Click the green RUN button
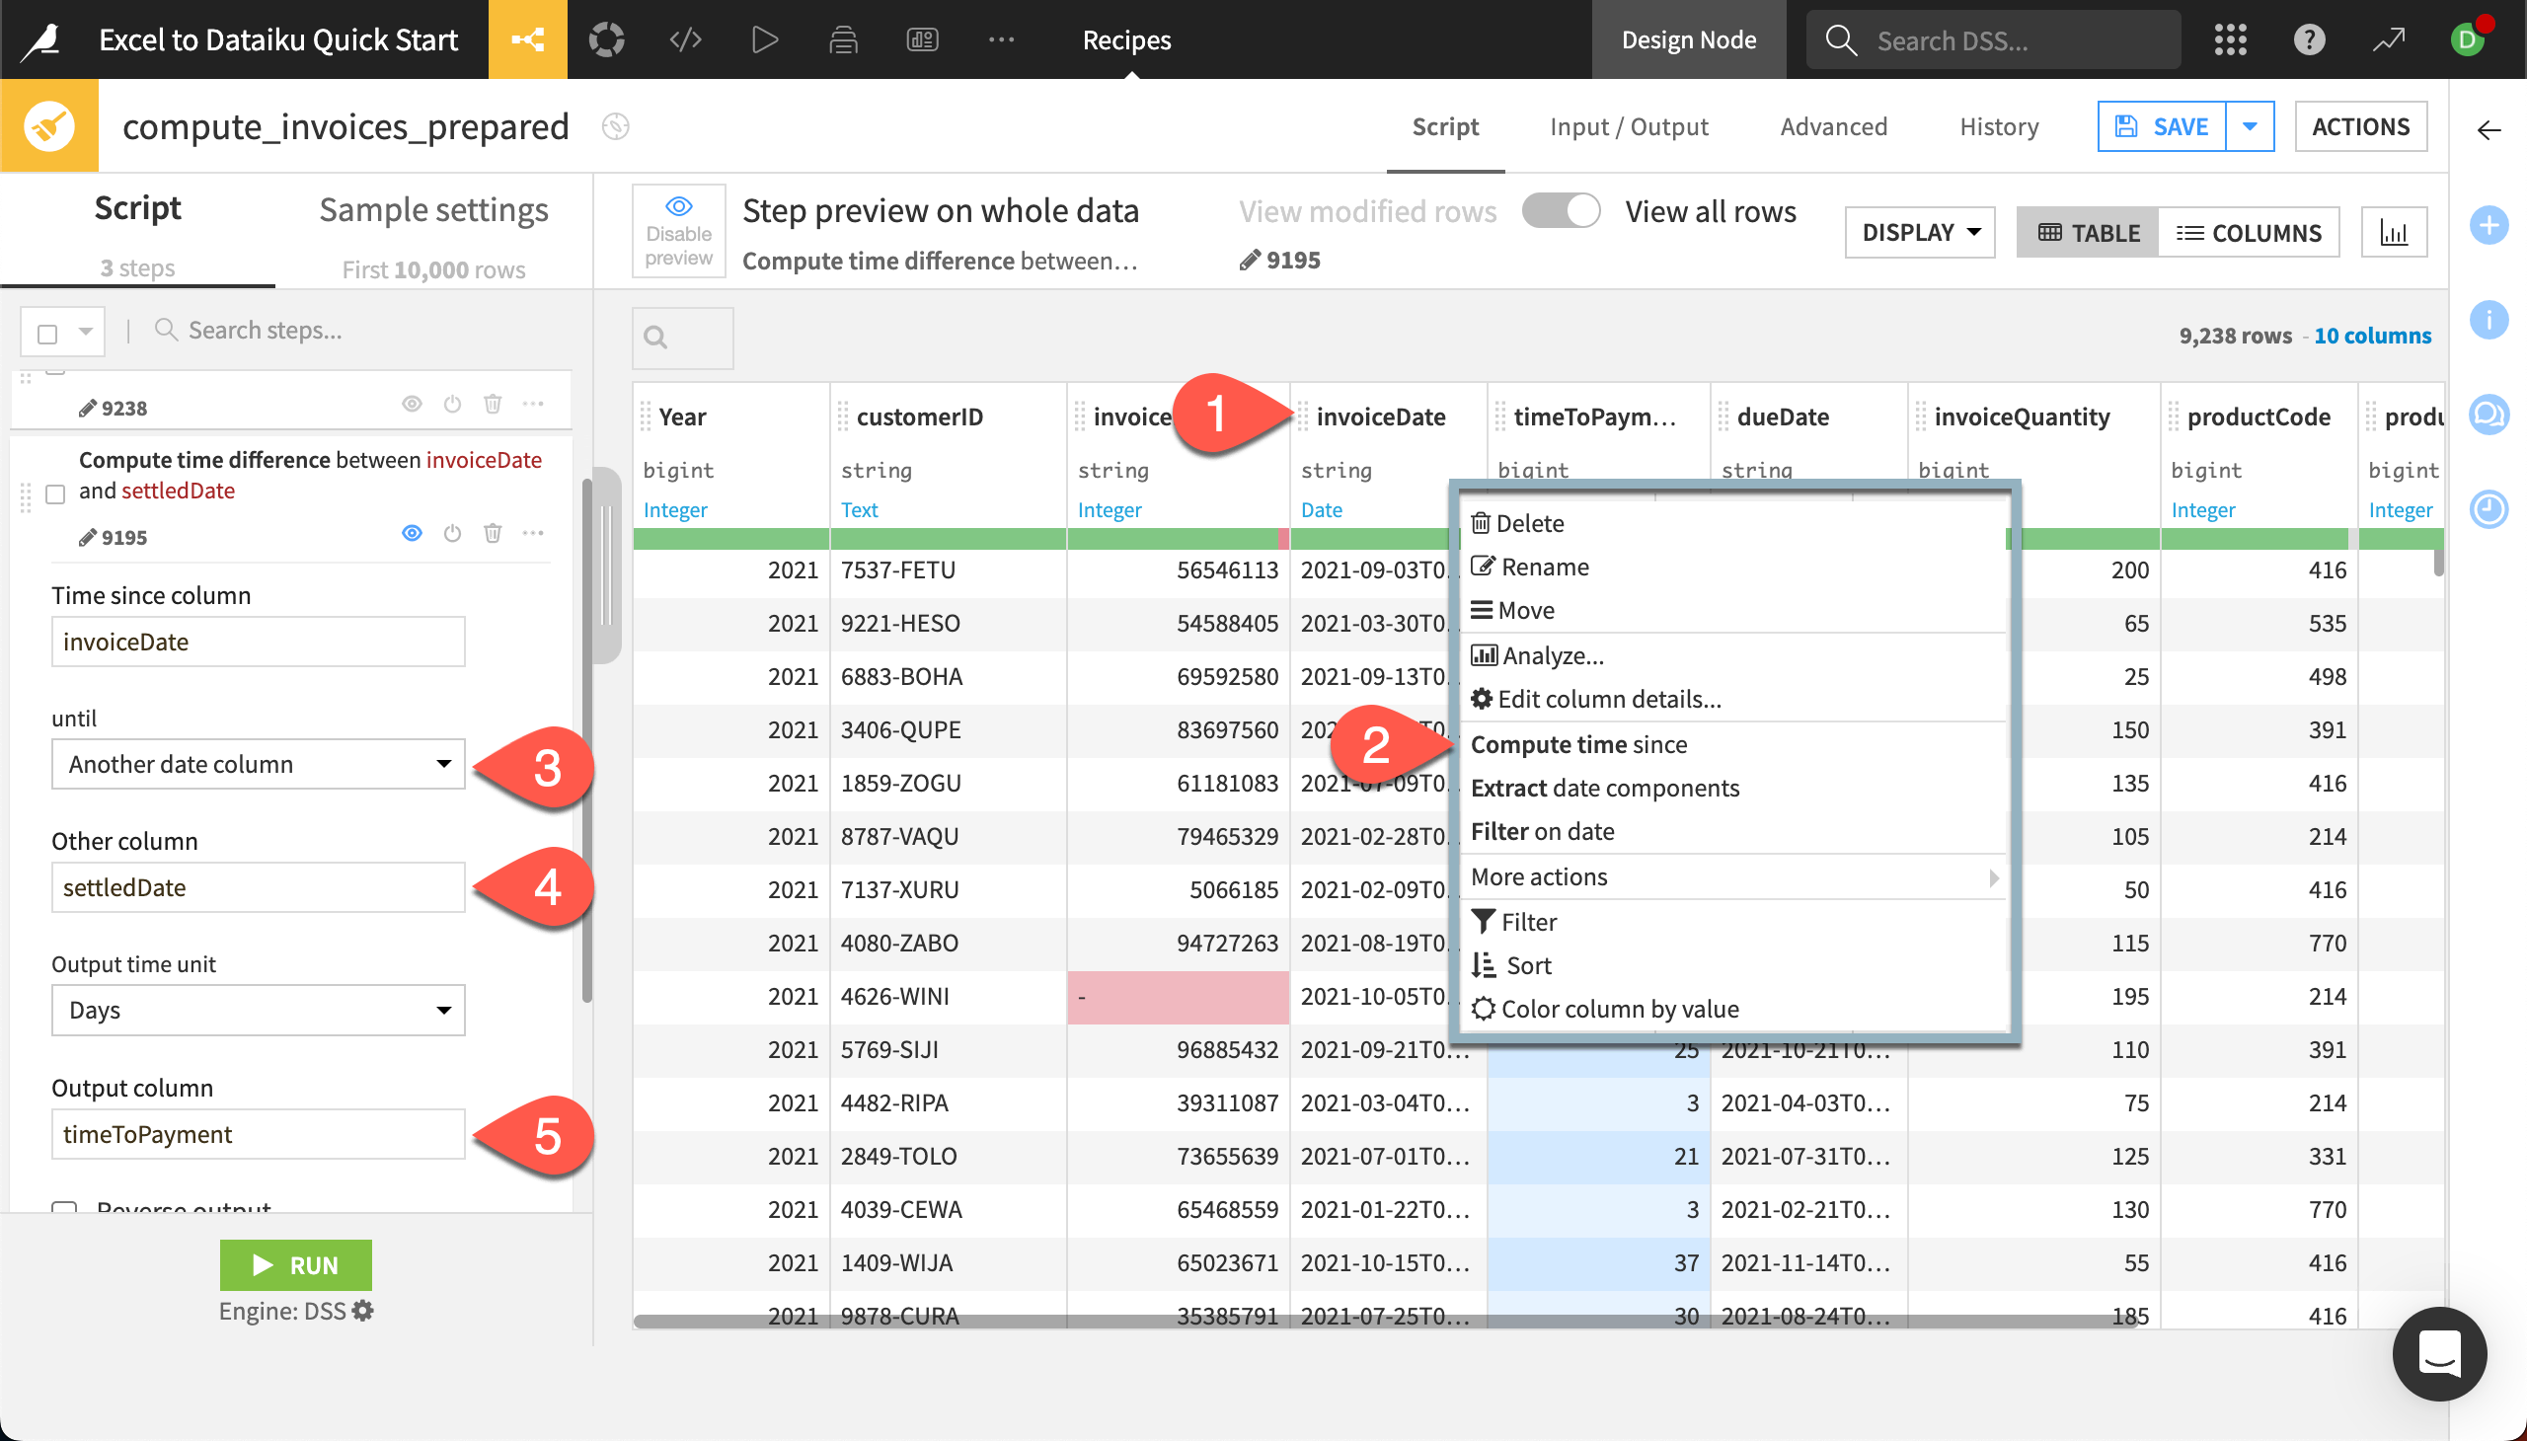 pos(295,1265)
